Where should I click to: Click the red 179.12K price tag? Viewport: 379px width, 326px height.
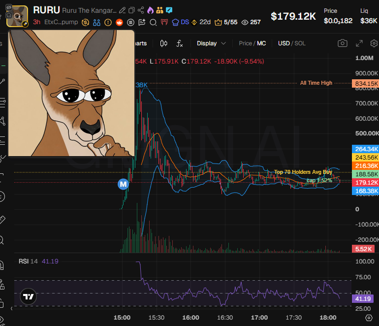click(365, 183)
